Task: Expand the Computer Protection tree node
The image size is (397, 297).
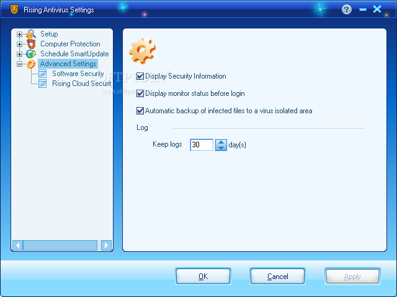Action: 19,44
